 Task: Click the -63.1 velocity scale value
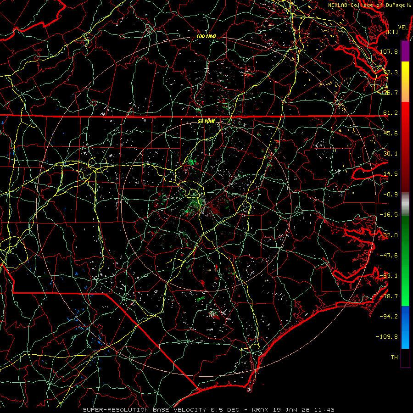389,276
